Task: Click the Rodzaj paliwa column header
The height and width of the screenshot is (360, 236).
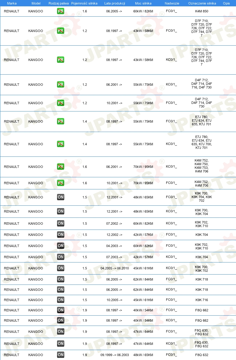Action: tap(59, 3)
